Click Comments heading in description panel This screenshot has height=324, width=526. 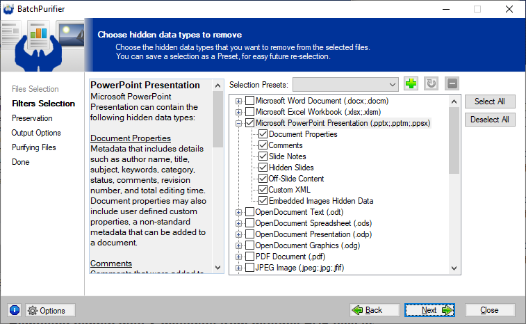click(x=111, y=264)
